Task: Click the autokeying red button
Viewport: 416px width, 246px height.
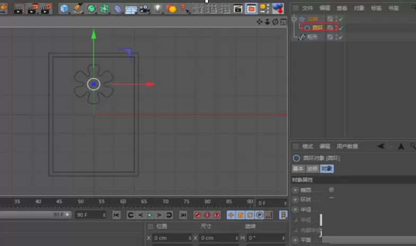Action: (207, 215)
